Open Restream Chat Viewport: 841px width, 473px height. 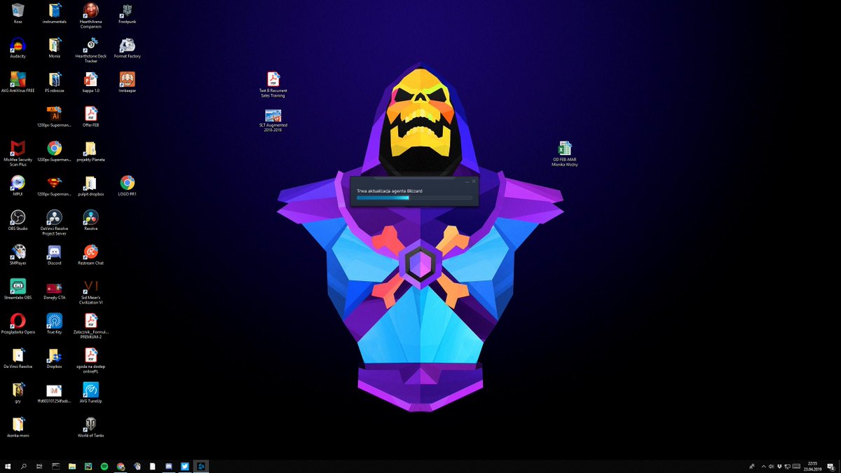coord(90,254)
